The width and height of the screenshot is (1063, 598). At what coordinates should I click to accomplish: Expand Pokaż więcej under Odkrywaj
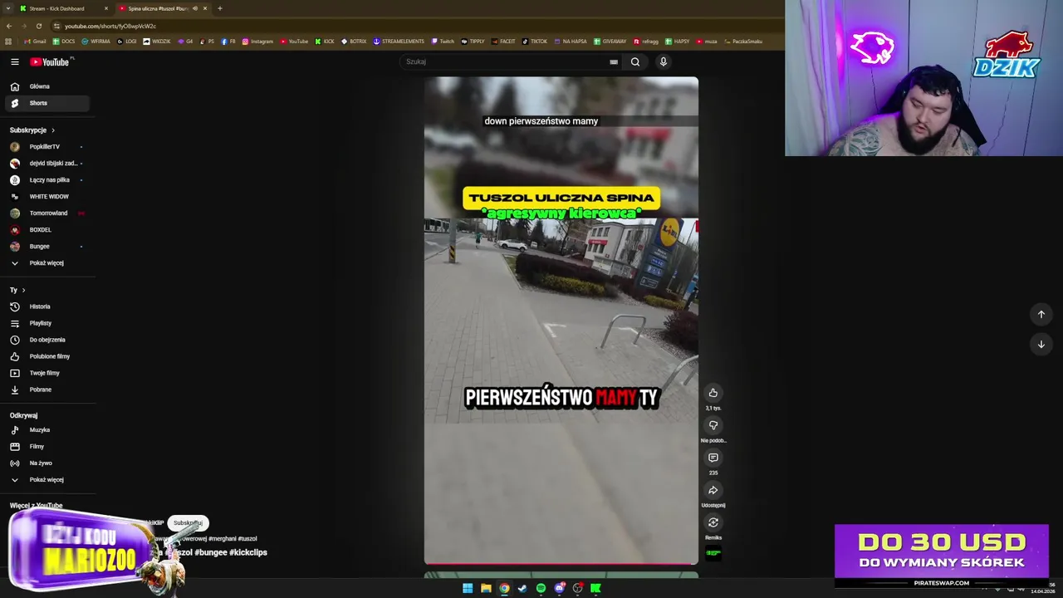47,480
